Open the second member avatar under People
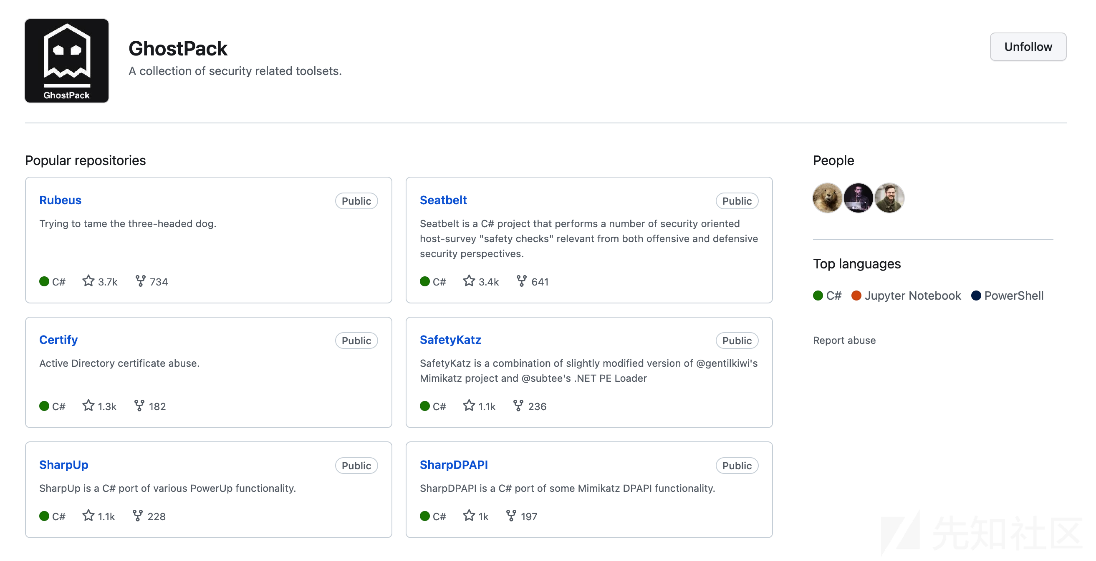Viewport: 1096px width, 561px height. (858, 198)
